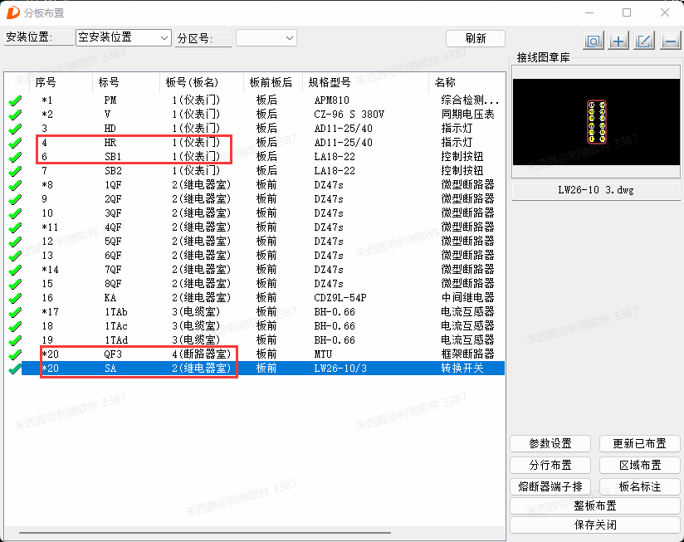Image resolution: width=684 pixels, height=542 pixels.
Task: Click the 转换开关 name cell
Action: pos(462,369)
